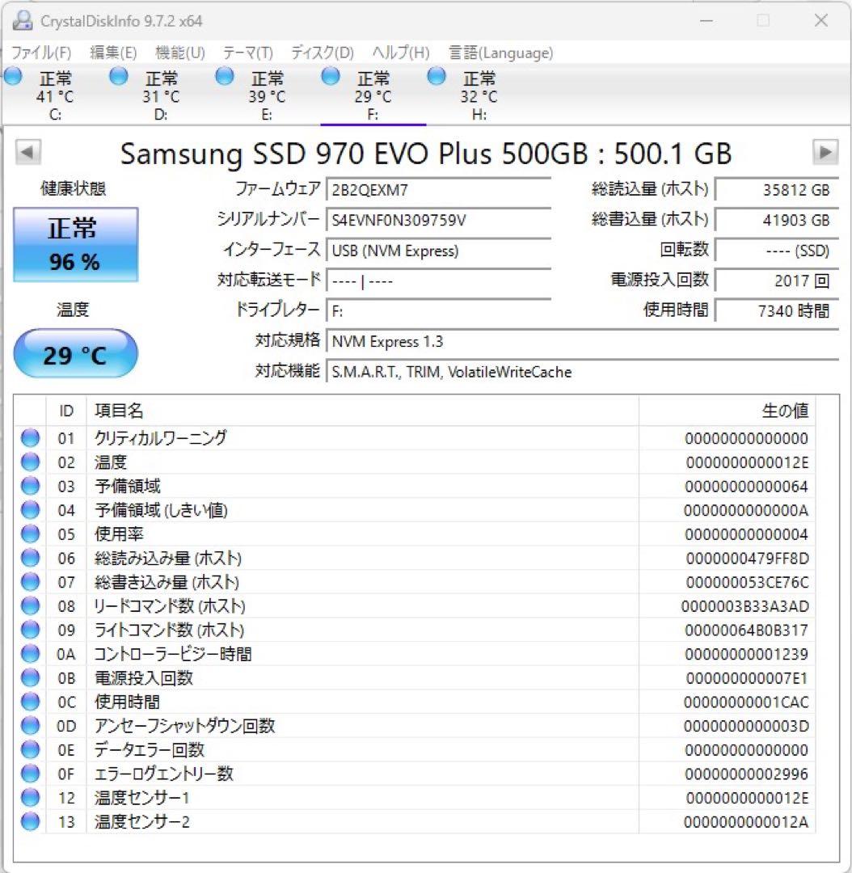The height and width of the screenshot is (873, 852).
Task: Select the 電源投入回数 row in attribute list
Action: [x=415, y=677]
